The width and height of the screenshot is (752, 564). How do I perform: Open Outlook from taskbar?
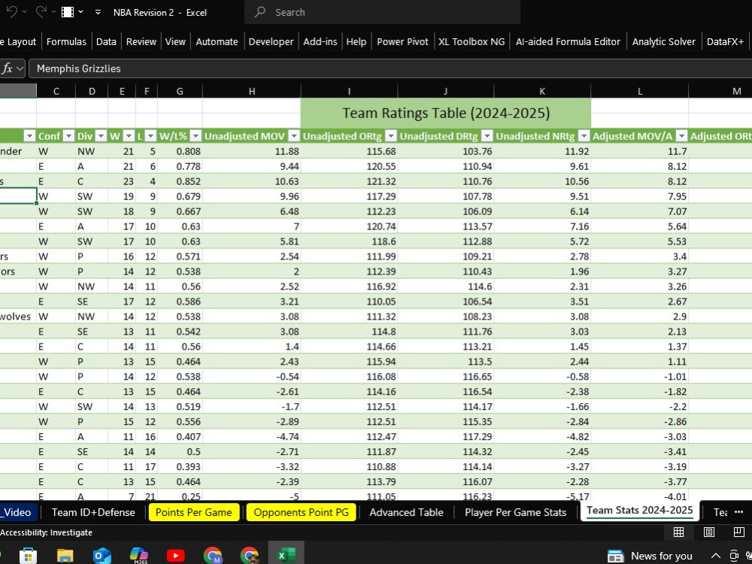pos(102,556)
